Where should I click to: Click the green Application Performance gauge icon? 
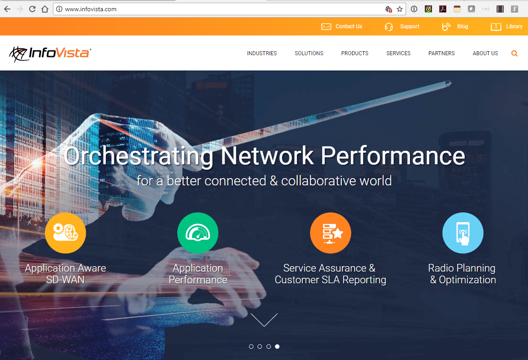198,233
